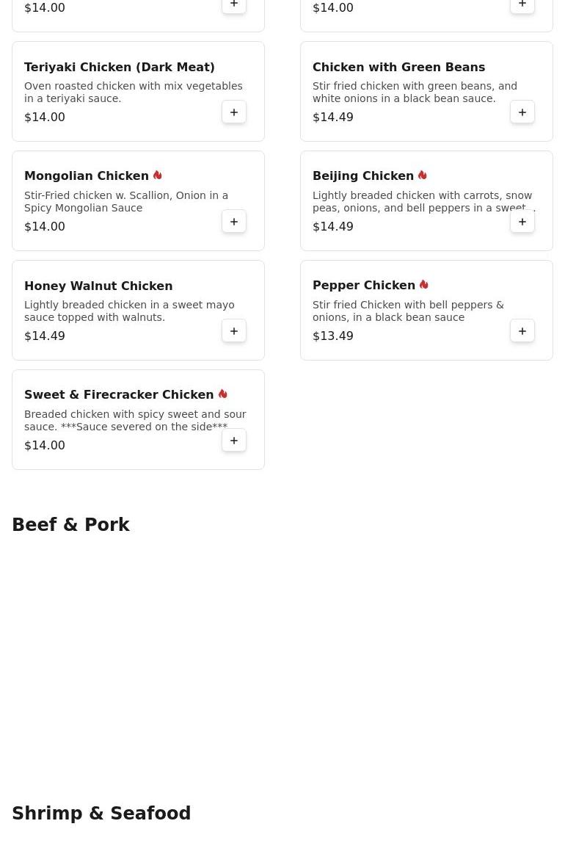Add Pepper Chicken with the plus button

click(522, 331)
